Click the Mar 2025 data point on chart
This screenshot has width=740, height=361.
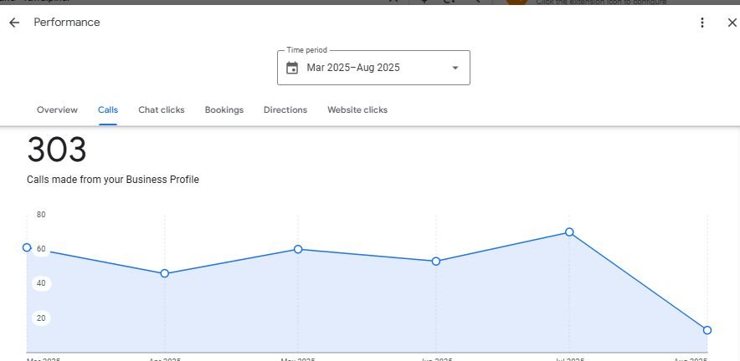[x=27, y=248]
